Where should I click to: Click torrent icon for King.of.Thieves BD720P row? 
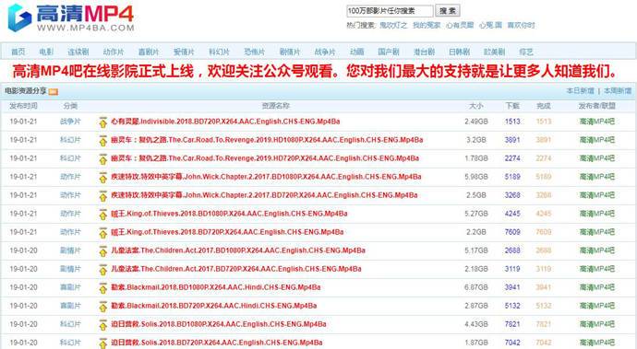point(103,233)
